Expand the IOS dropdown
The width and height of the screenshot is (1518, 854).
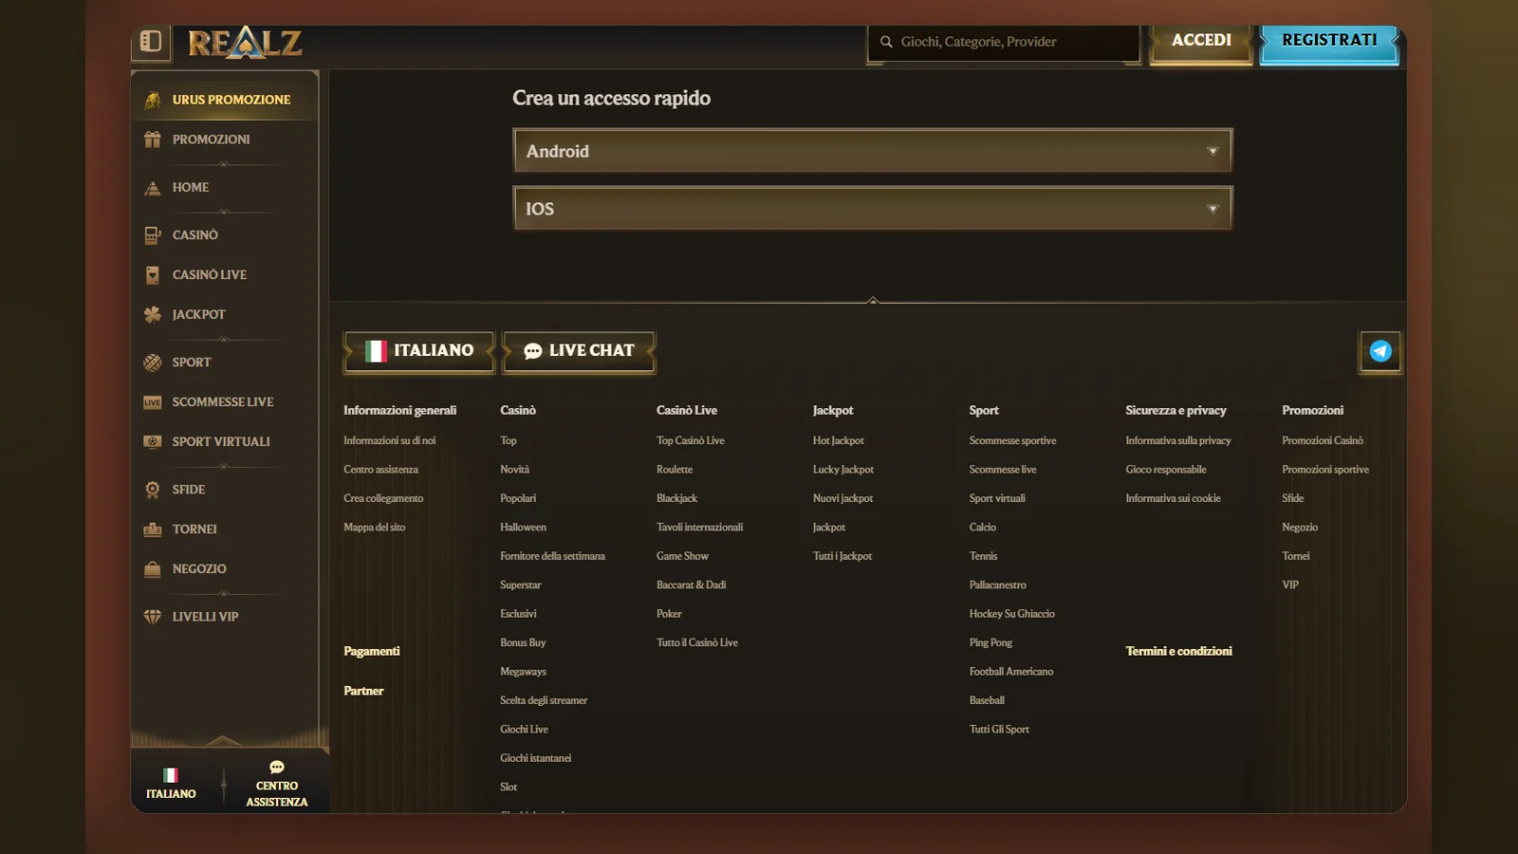coord(873,209)
